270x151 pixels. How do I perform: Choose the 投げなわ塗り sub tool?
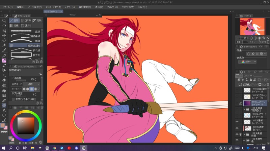(x=25, y=45)
